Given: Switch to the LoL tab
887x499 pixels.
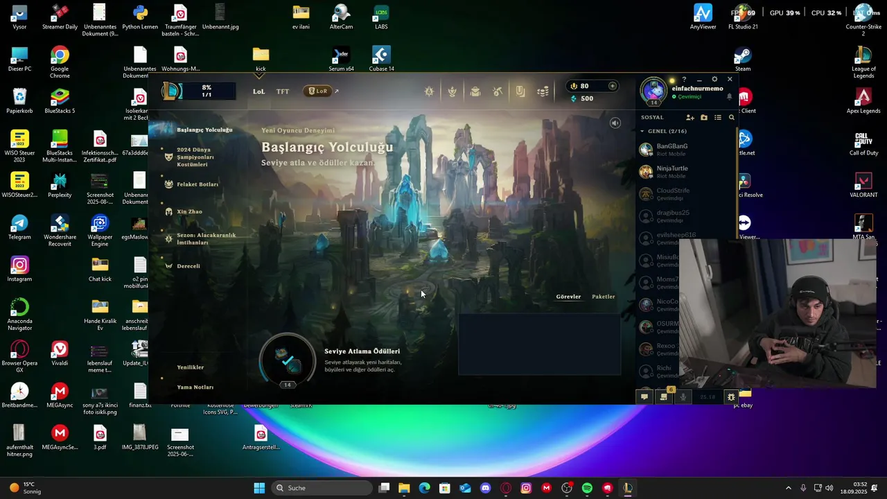Looking at the screenshot, I should coord(258,91).
